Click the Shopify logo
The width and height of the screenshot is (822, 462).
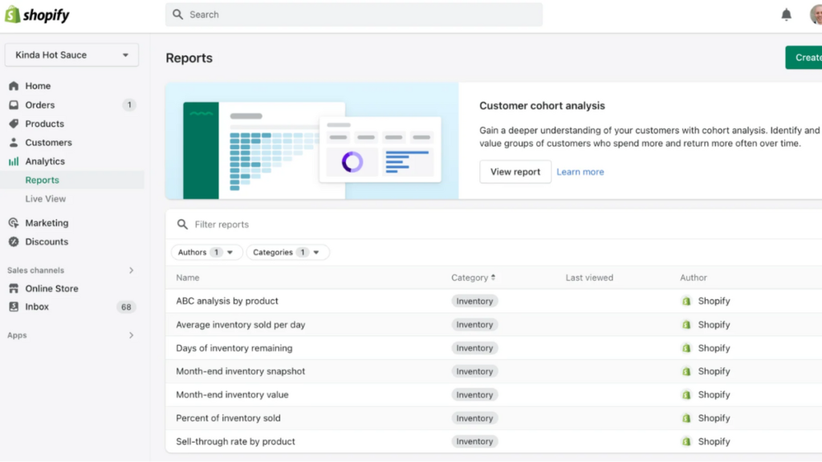pos(37,14)
